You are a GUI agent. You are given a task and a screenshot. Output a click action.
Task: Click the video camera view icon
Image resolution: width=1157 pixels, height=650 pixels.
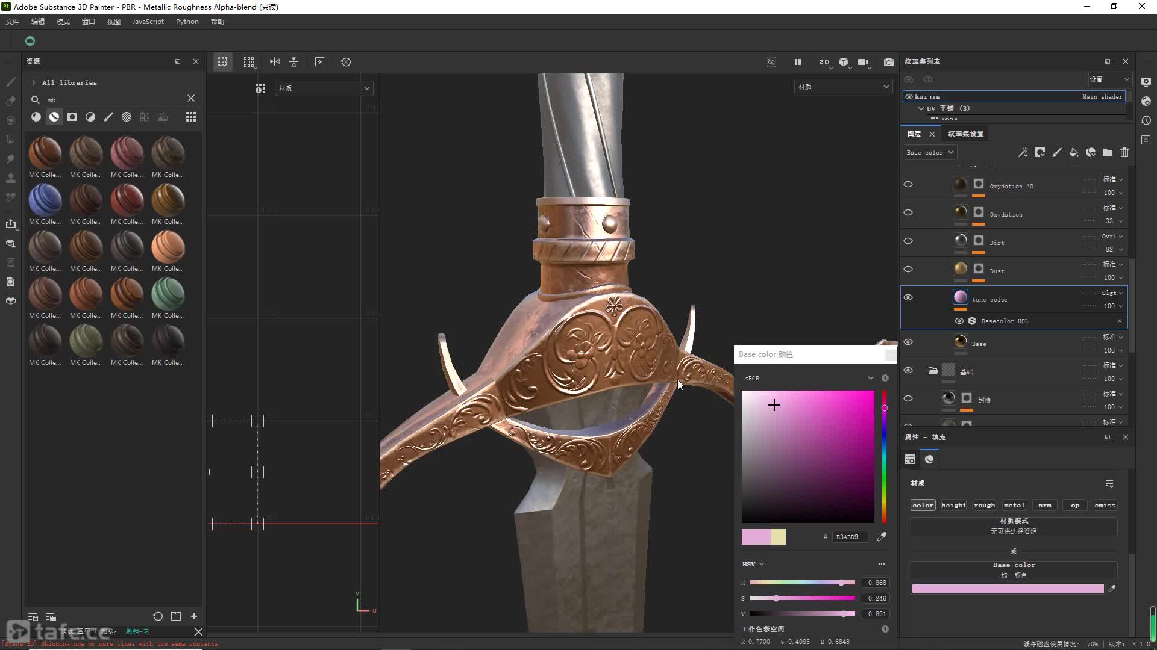863,62
